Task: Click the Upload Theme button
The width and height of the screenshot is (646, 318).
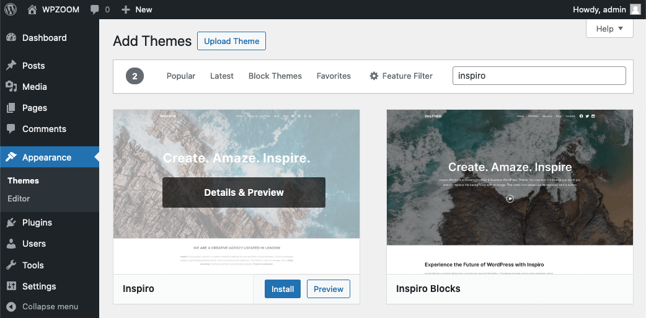Action: 231,41
